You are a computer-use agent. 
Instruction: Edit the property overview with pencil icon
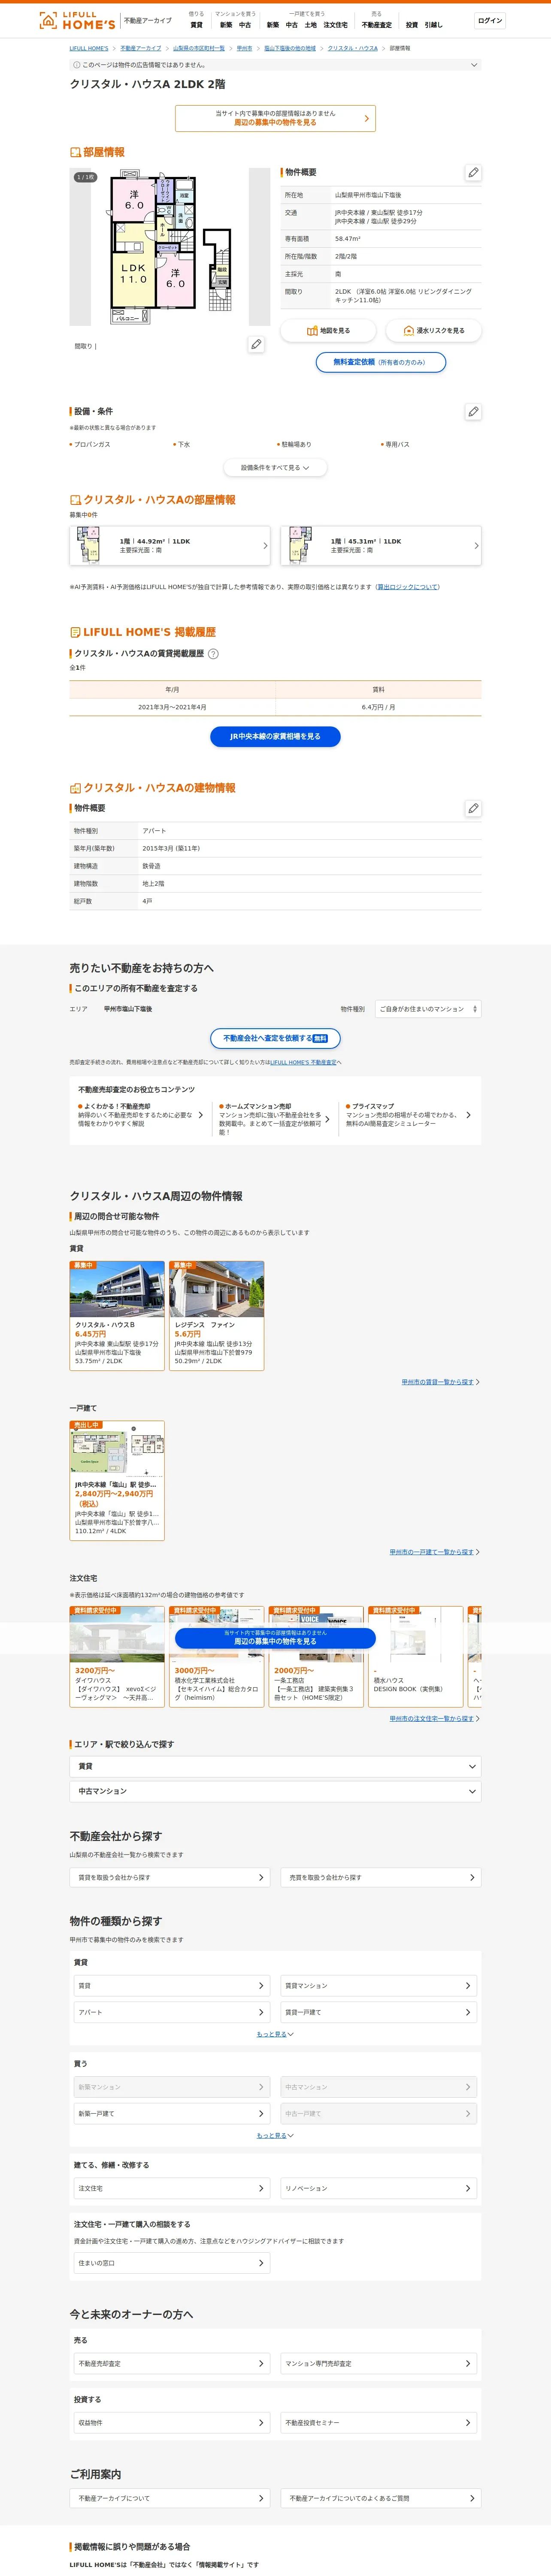[473, 172]
